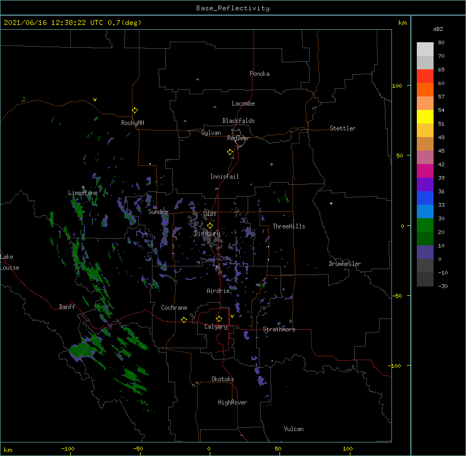Click the Olds label
Viewport: 466px width, 456px height.
(x=210, y=213)
